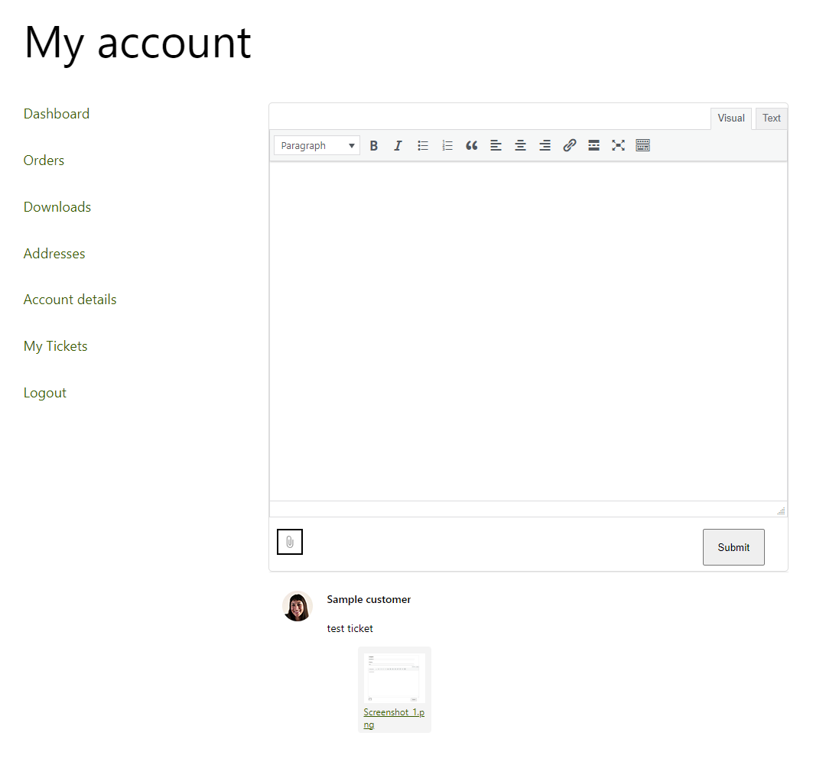Open the Paragraph style dropdown
Screen dimensions: 839x778
click(316, 145)
